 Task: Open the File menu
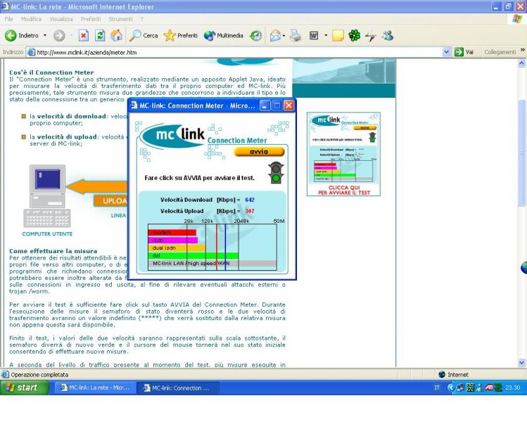pos(8,19)
